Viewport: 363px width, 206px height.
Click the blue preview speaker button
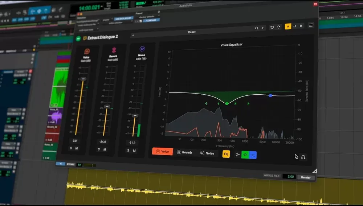click(x=60, y=164)
